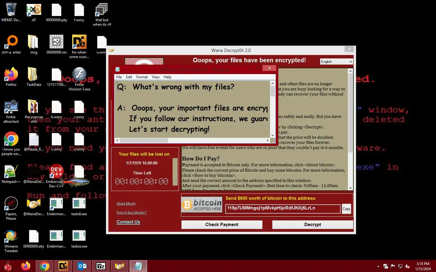Switch to the Notepad taskbar button

pos(138,266)
